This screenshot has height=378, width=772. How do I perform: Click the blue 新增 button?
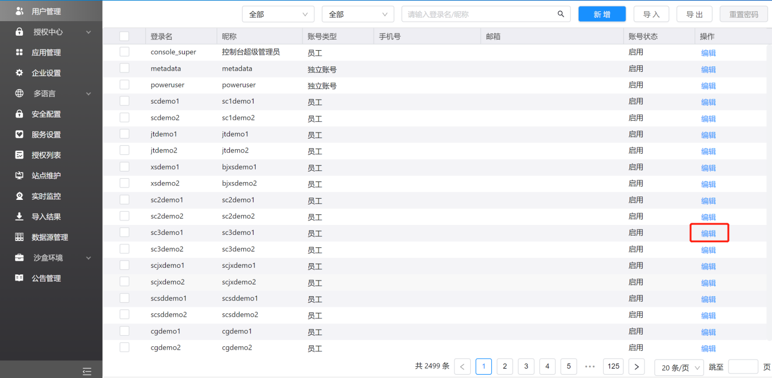click(x=602, y=14)
